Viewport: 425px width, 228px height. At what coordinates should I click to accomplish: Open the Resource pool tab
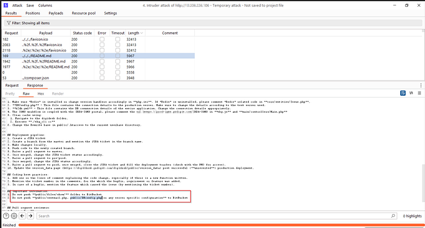pos(84,13)
